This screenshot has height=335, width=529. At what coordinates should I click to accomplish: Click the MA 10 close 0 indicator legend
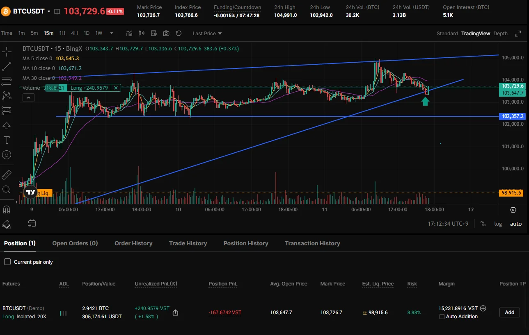(x=52, y=68)
